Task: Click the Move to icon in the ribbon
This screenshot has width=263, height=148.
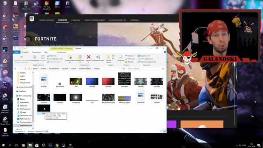Action: click(70, 57)
